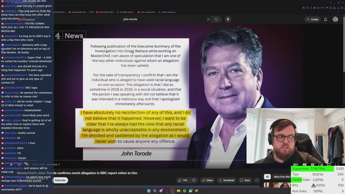Open the more actions ellipsis menu
The image size is (345, 194).
tap(257, 180)
